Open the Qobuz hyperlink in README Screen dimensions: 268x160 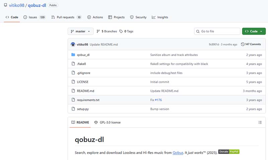pos(178,152)
